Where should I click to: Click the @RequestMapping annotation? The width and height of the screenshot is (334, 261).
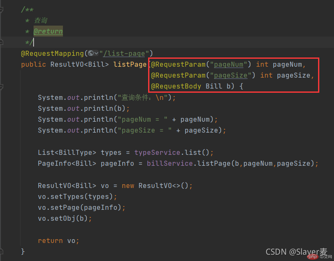[x=52, y=53]
